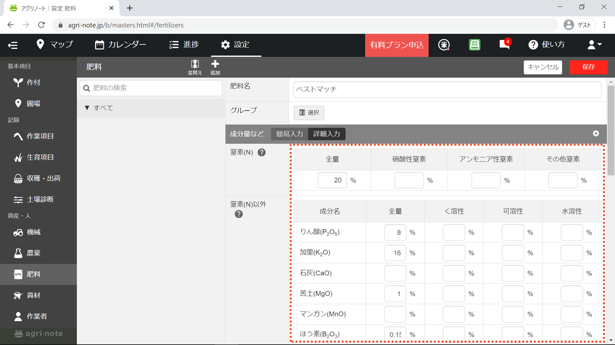This screenshot has width=615, height=345.
Task: Go back in browser history
Action: [11, 25]
